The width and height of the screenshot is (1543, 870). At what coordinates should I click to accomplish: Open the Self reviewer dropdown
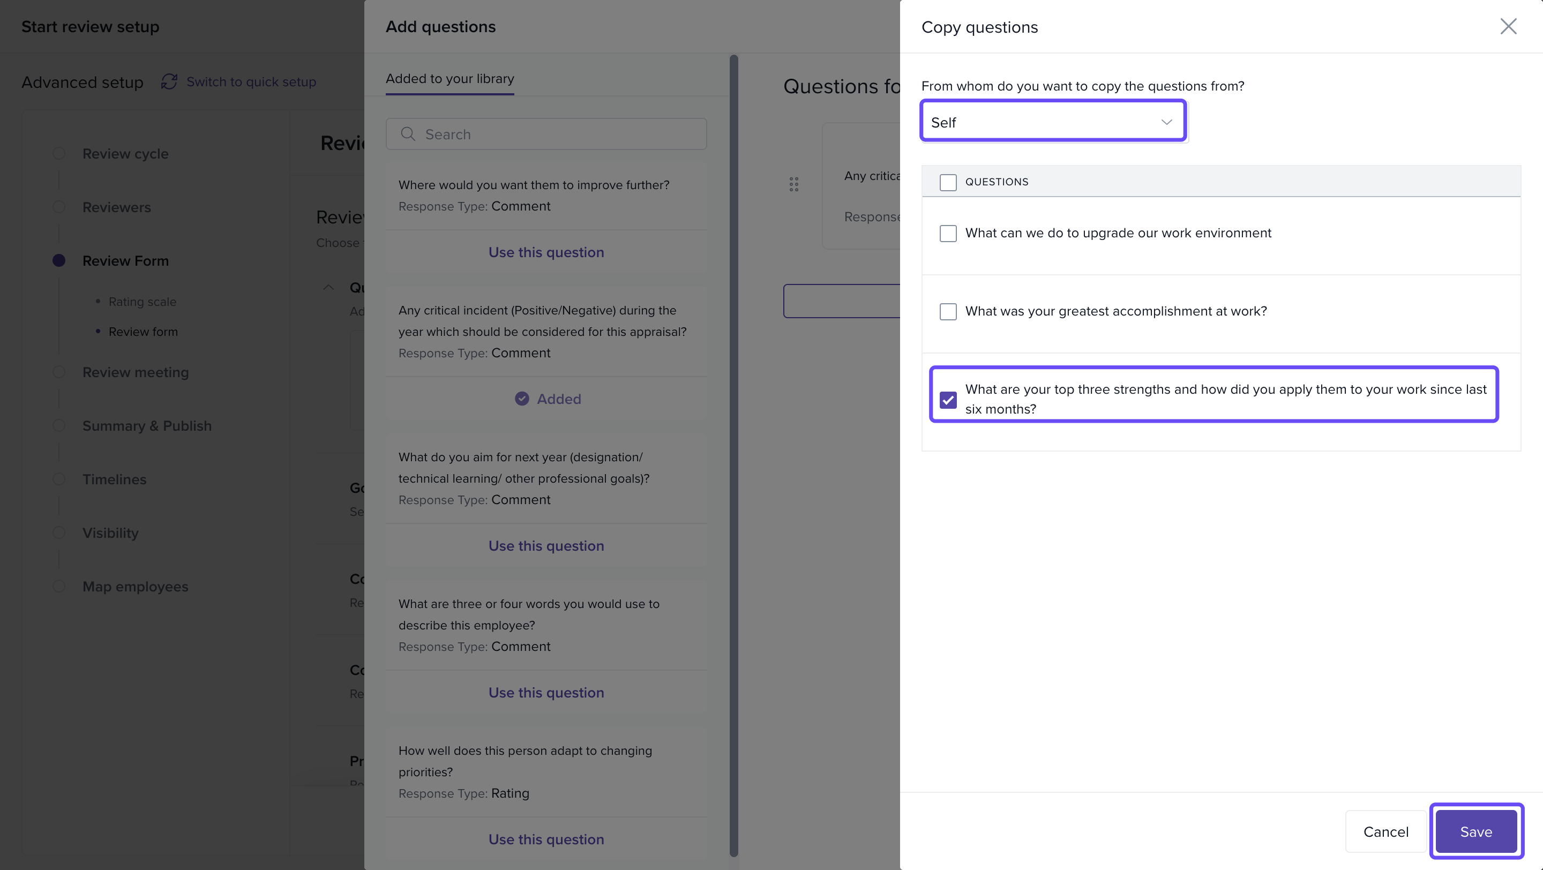(x=1052, y=122)
